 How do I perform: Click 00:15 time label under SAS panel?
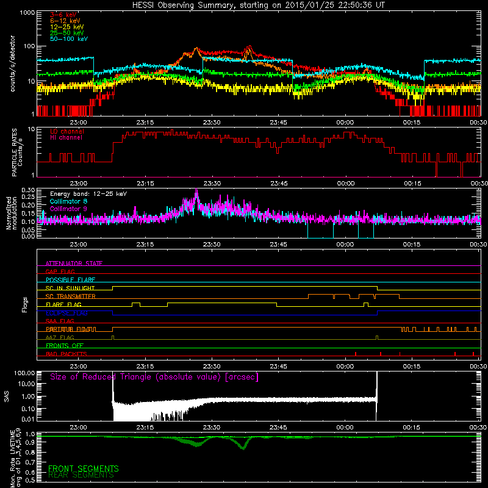coord(411,428)
